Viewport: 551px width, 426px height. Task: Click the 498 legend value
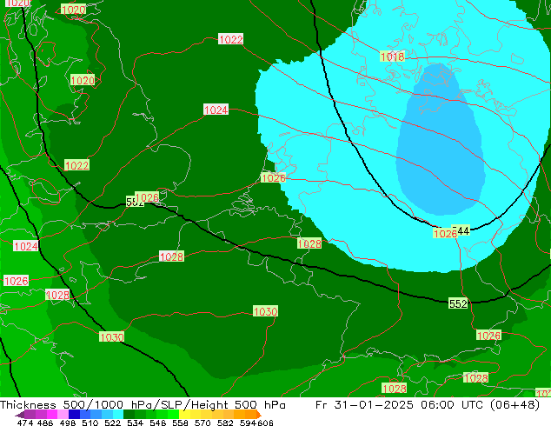pyautogui.click(x=68, y=423)
